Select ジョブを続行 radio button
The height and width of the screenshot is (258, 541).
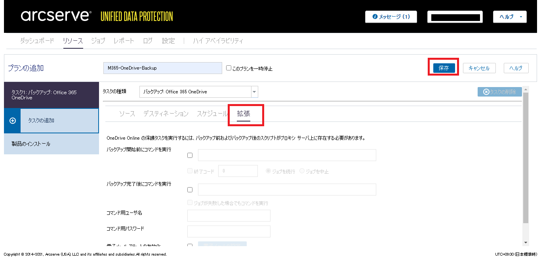[x=268, y=171]
